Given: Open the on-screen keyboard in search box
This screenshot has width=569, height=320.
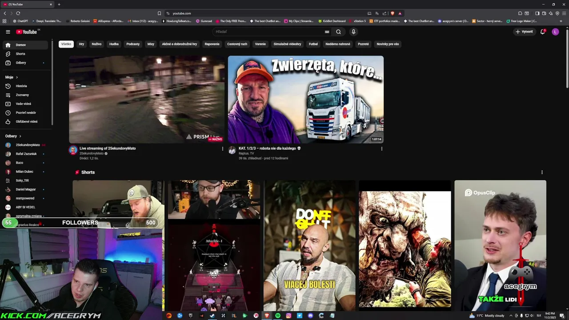Looking at the screenshot, I should coord(327,32).
